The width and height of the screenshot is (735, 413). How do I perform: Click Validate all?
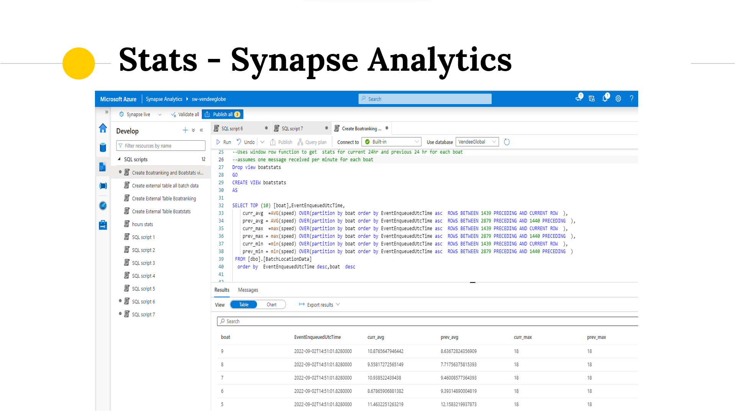(185, 114)
